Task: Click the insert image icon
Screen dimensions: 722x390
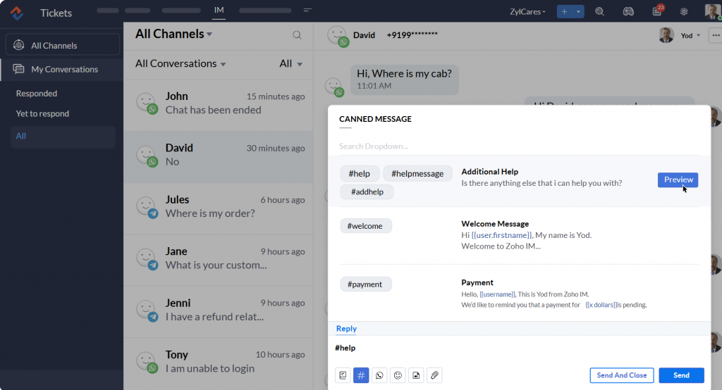Action: 416,375
